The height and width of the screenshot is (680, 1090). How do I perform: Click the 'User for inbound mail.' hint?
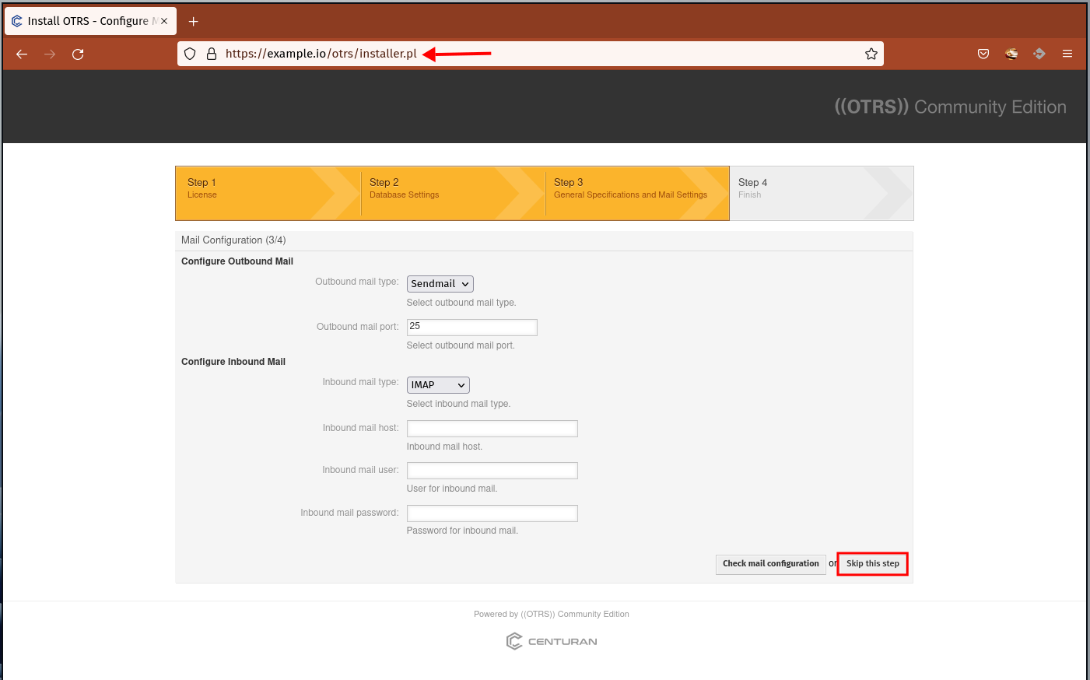click(452, 489)
